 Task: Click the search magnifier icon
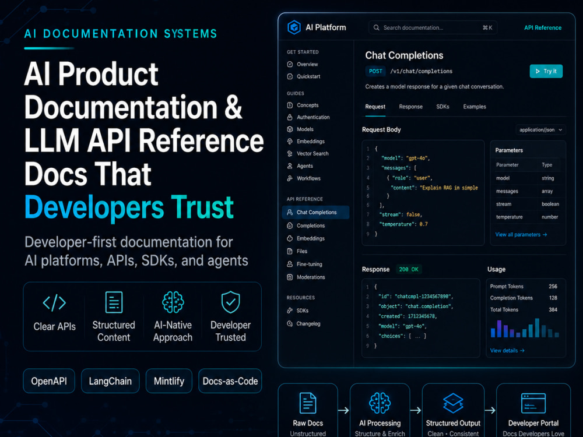pos(376,27)
